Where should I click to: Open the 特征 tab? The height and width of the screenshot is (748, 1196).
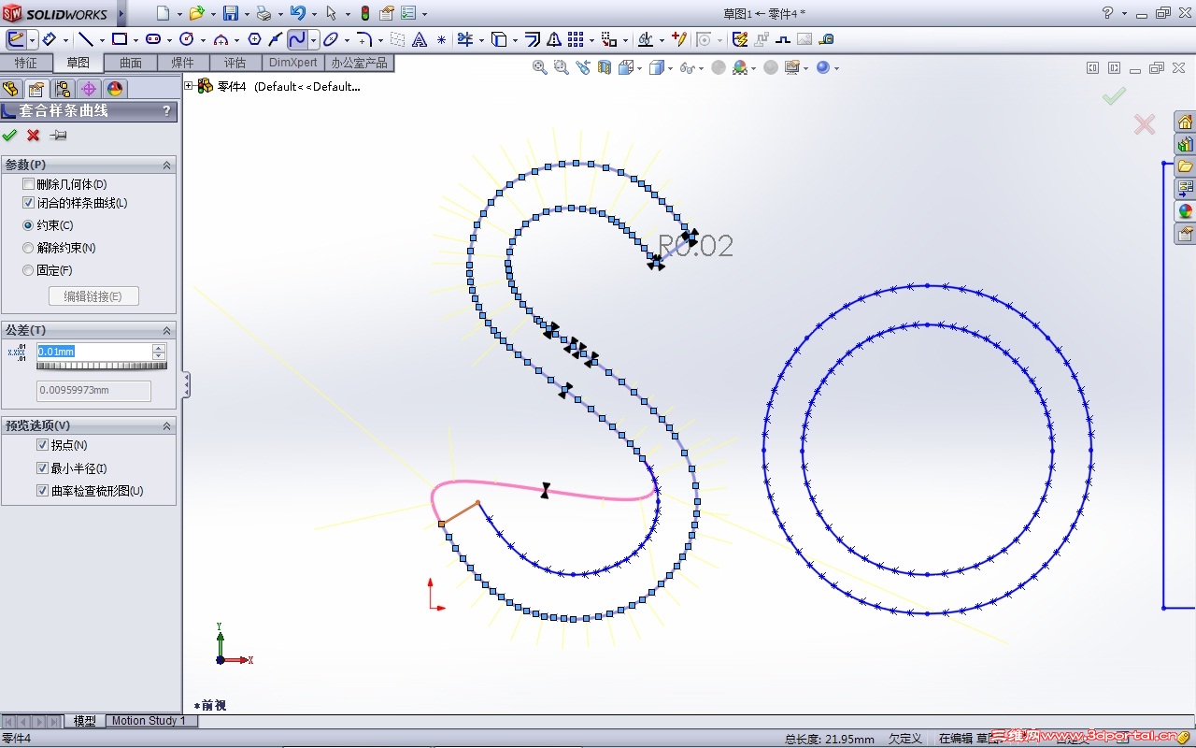[26, 63]
